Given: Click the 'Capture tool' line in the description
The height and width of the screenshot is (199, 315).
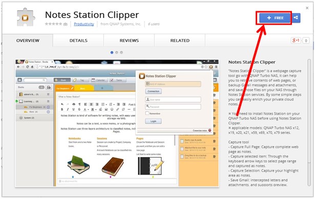Looking at the screenshot, I should pos(239,142).
